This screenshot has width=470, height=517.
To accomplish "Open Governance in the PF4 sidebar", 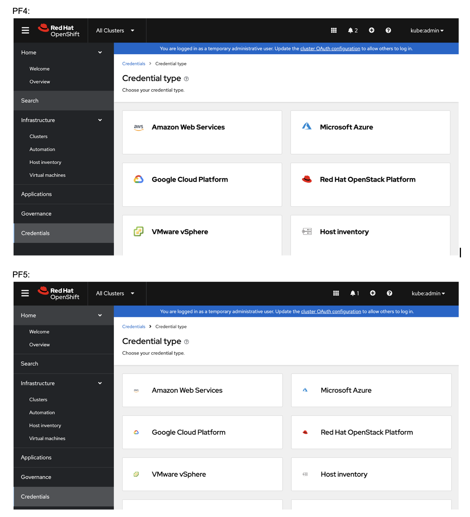I will coord(64,214).
